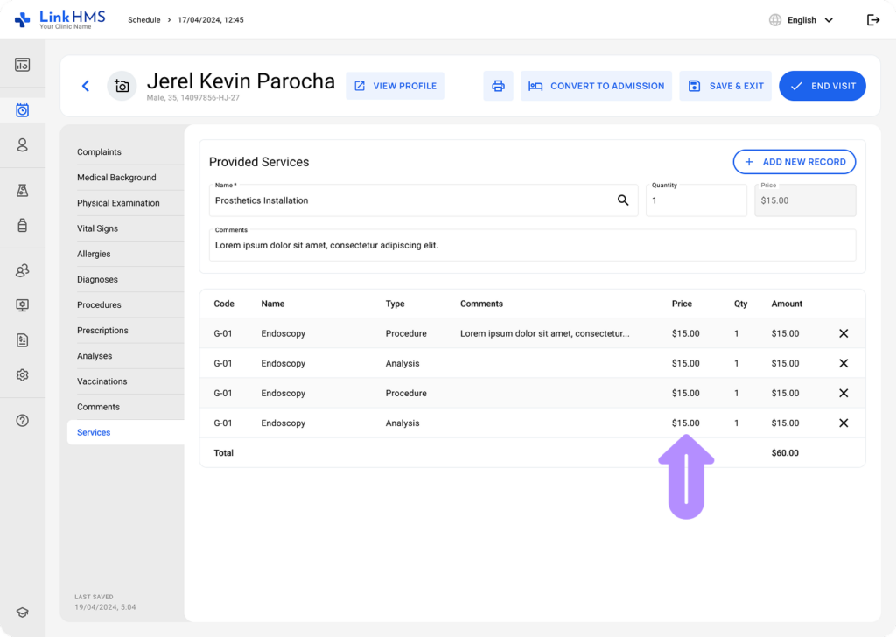This screenshot has height=637, width=896.
Task: Open the printer icon to print visit
Action: (498, 86)
